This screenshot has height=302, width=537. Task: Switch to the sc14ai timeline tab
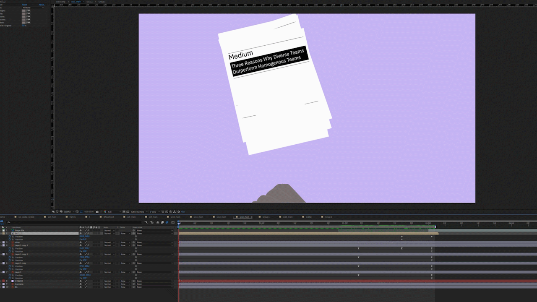point(308,217)
